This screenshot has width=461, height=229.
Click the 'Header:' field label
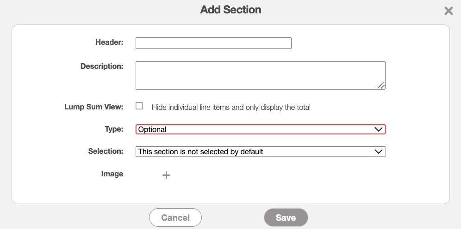tap(109, 42)
